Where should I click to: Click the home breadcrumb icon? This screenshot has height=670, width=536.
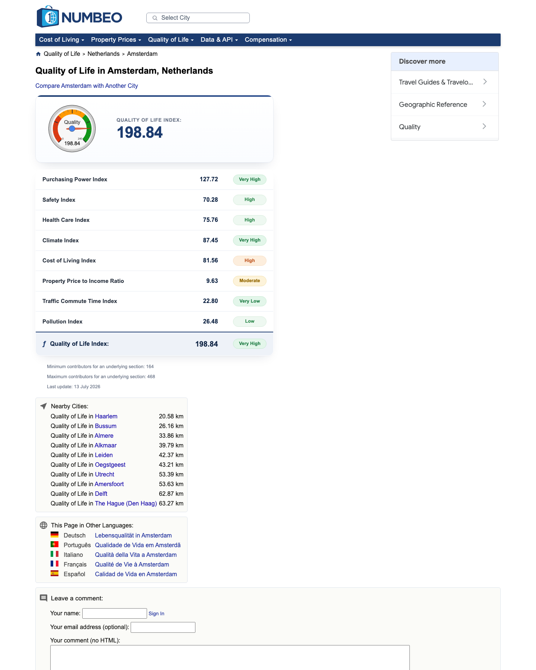tap(38, 54)
